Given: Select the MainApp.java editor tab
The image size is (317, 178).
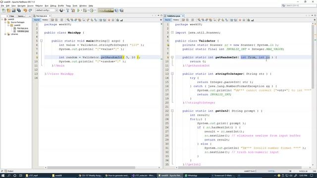Looking at the screenshot, I should pos(42,16).
